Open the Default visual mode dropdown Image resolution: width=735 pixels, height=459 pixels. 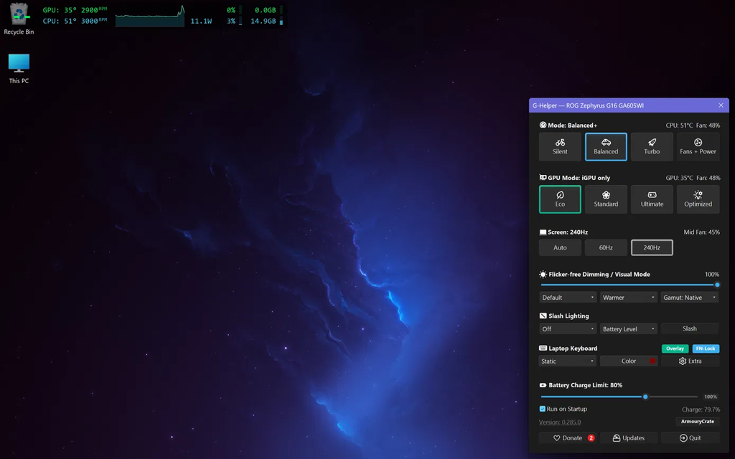click(568, 298)
